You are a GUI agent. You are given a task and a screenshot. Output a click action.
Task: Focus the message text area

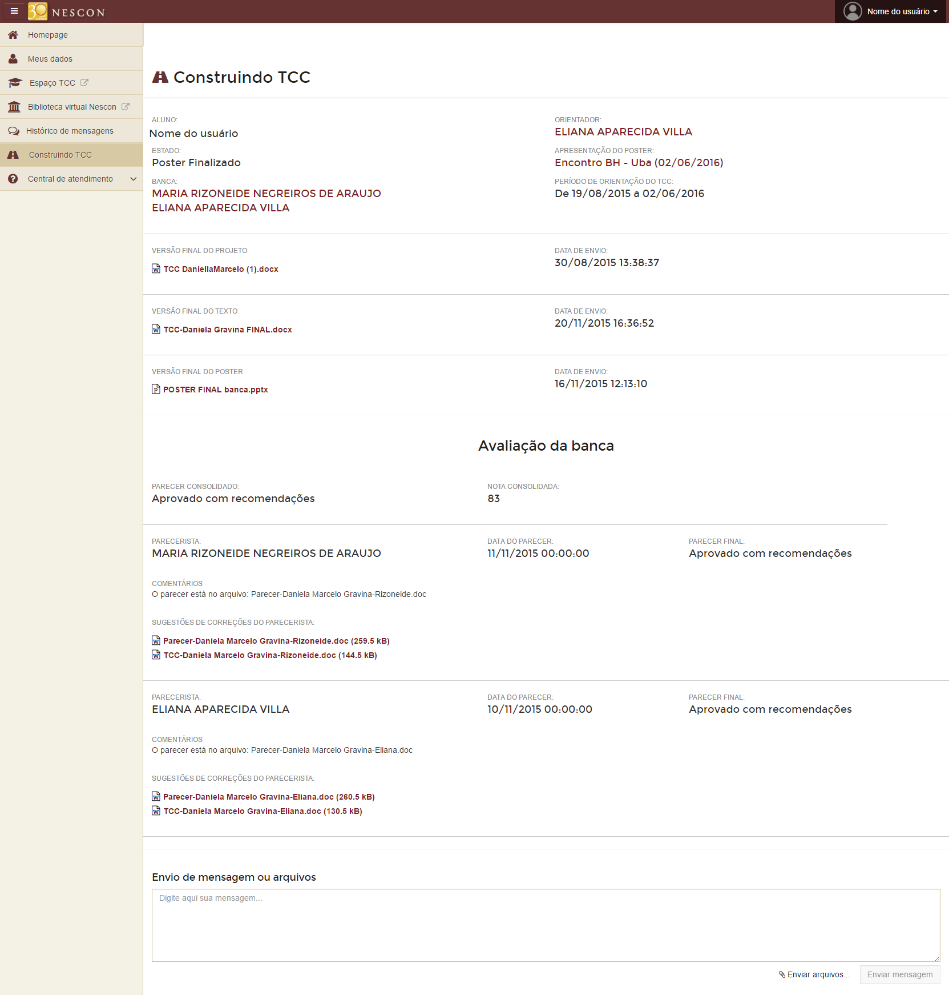click(546, 925)
